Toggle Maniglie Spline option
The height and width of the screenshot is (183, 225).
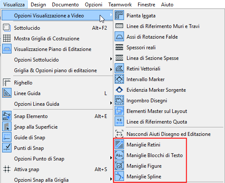[x=169, y=177]
